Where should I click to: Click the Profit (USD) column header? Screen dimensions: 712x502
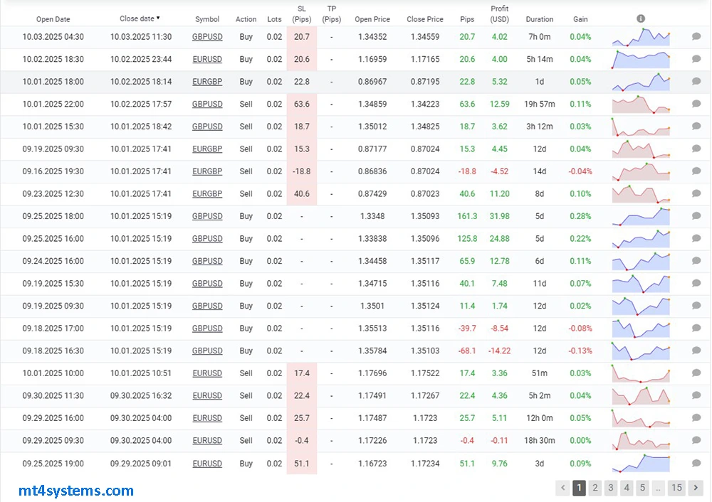coord(499,14)
